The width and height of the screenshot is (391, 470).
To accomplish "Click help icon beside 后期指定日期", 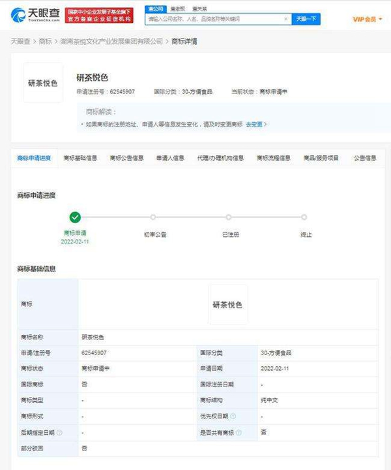I will coord(59,433).
